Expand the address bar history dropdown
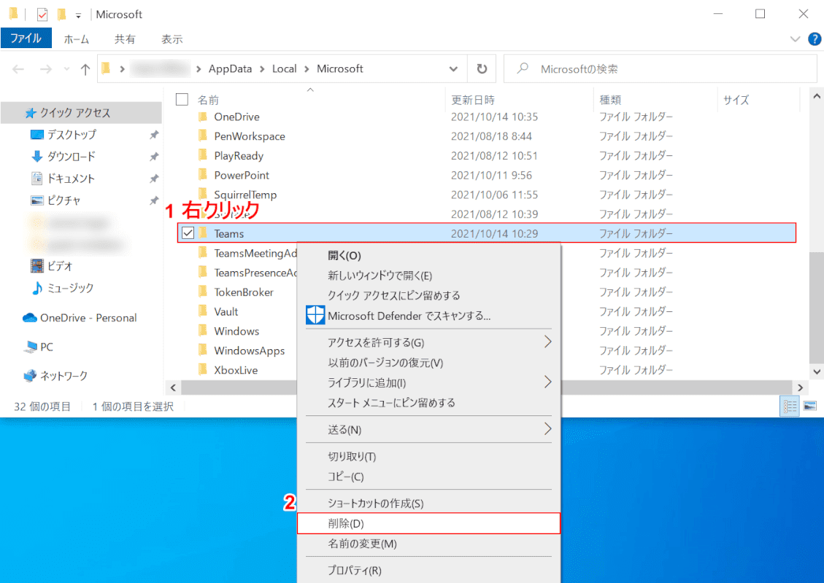824x583 pixels. [x=453, y=69]
